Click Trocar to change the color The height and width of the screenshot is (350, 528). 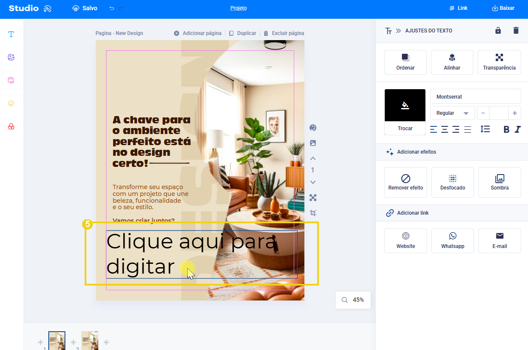[405, 128]
